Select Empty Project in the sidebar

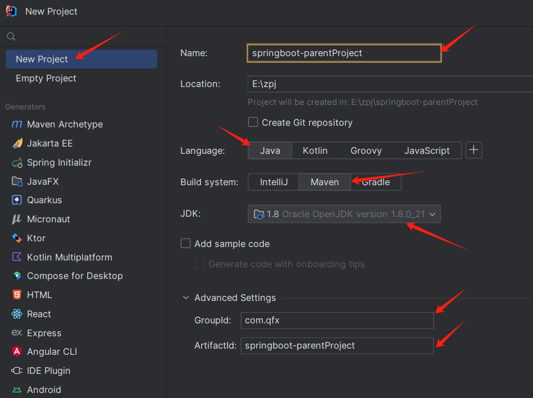pos(46,78)
